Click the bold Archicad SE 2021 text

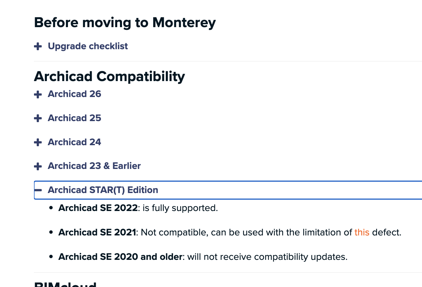[x=97, y=232]
